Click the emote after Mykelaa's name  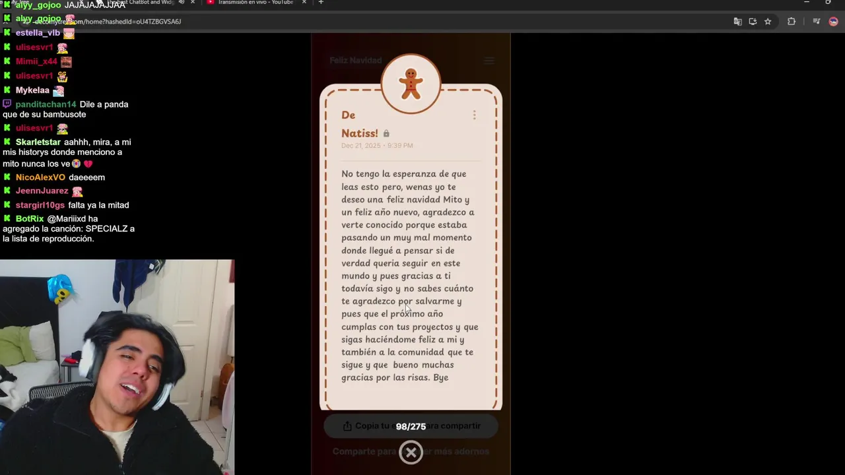[x=58, y=90]
